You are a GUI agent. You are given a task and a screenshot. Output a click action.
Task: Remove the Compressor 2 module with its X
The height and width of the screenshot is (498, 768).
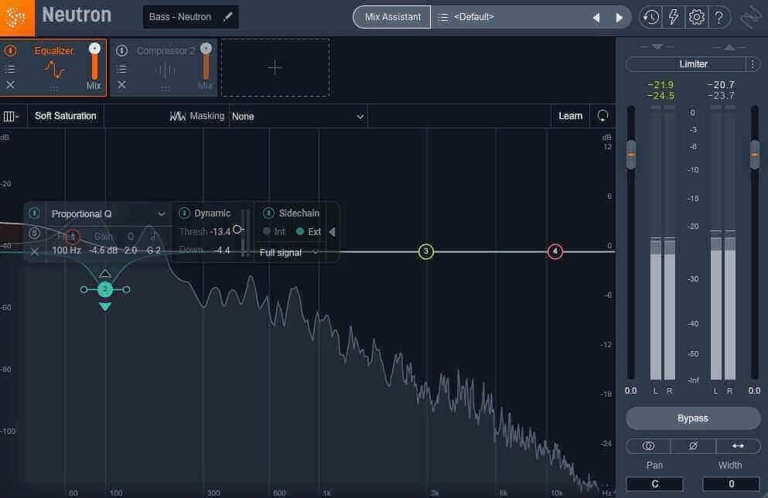121,85
